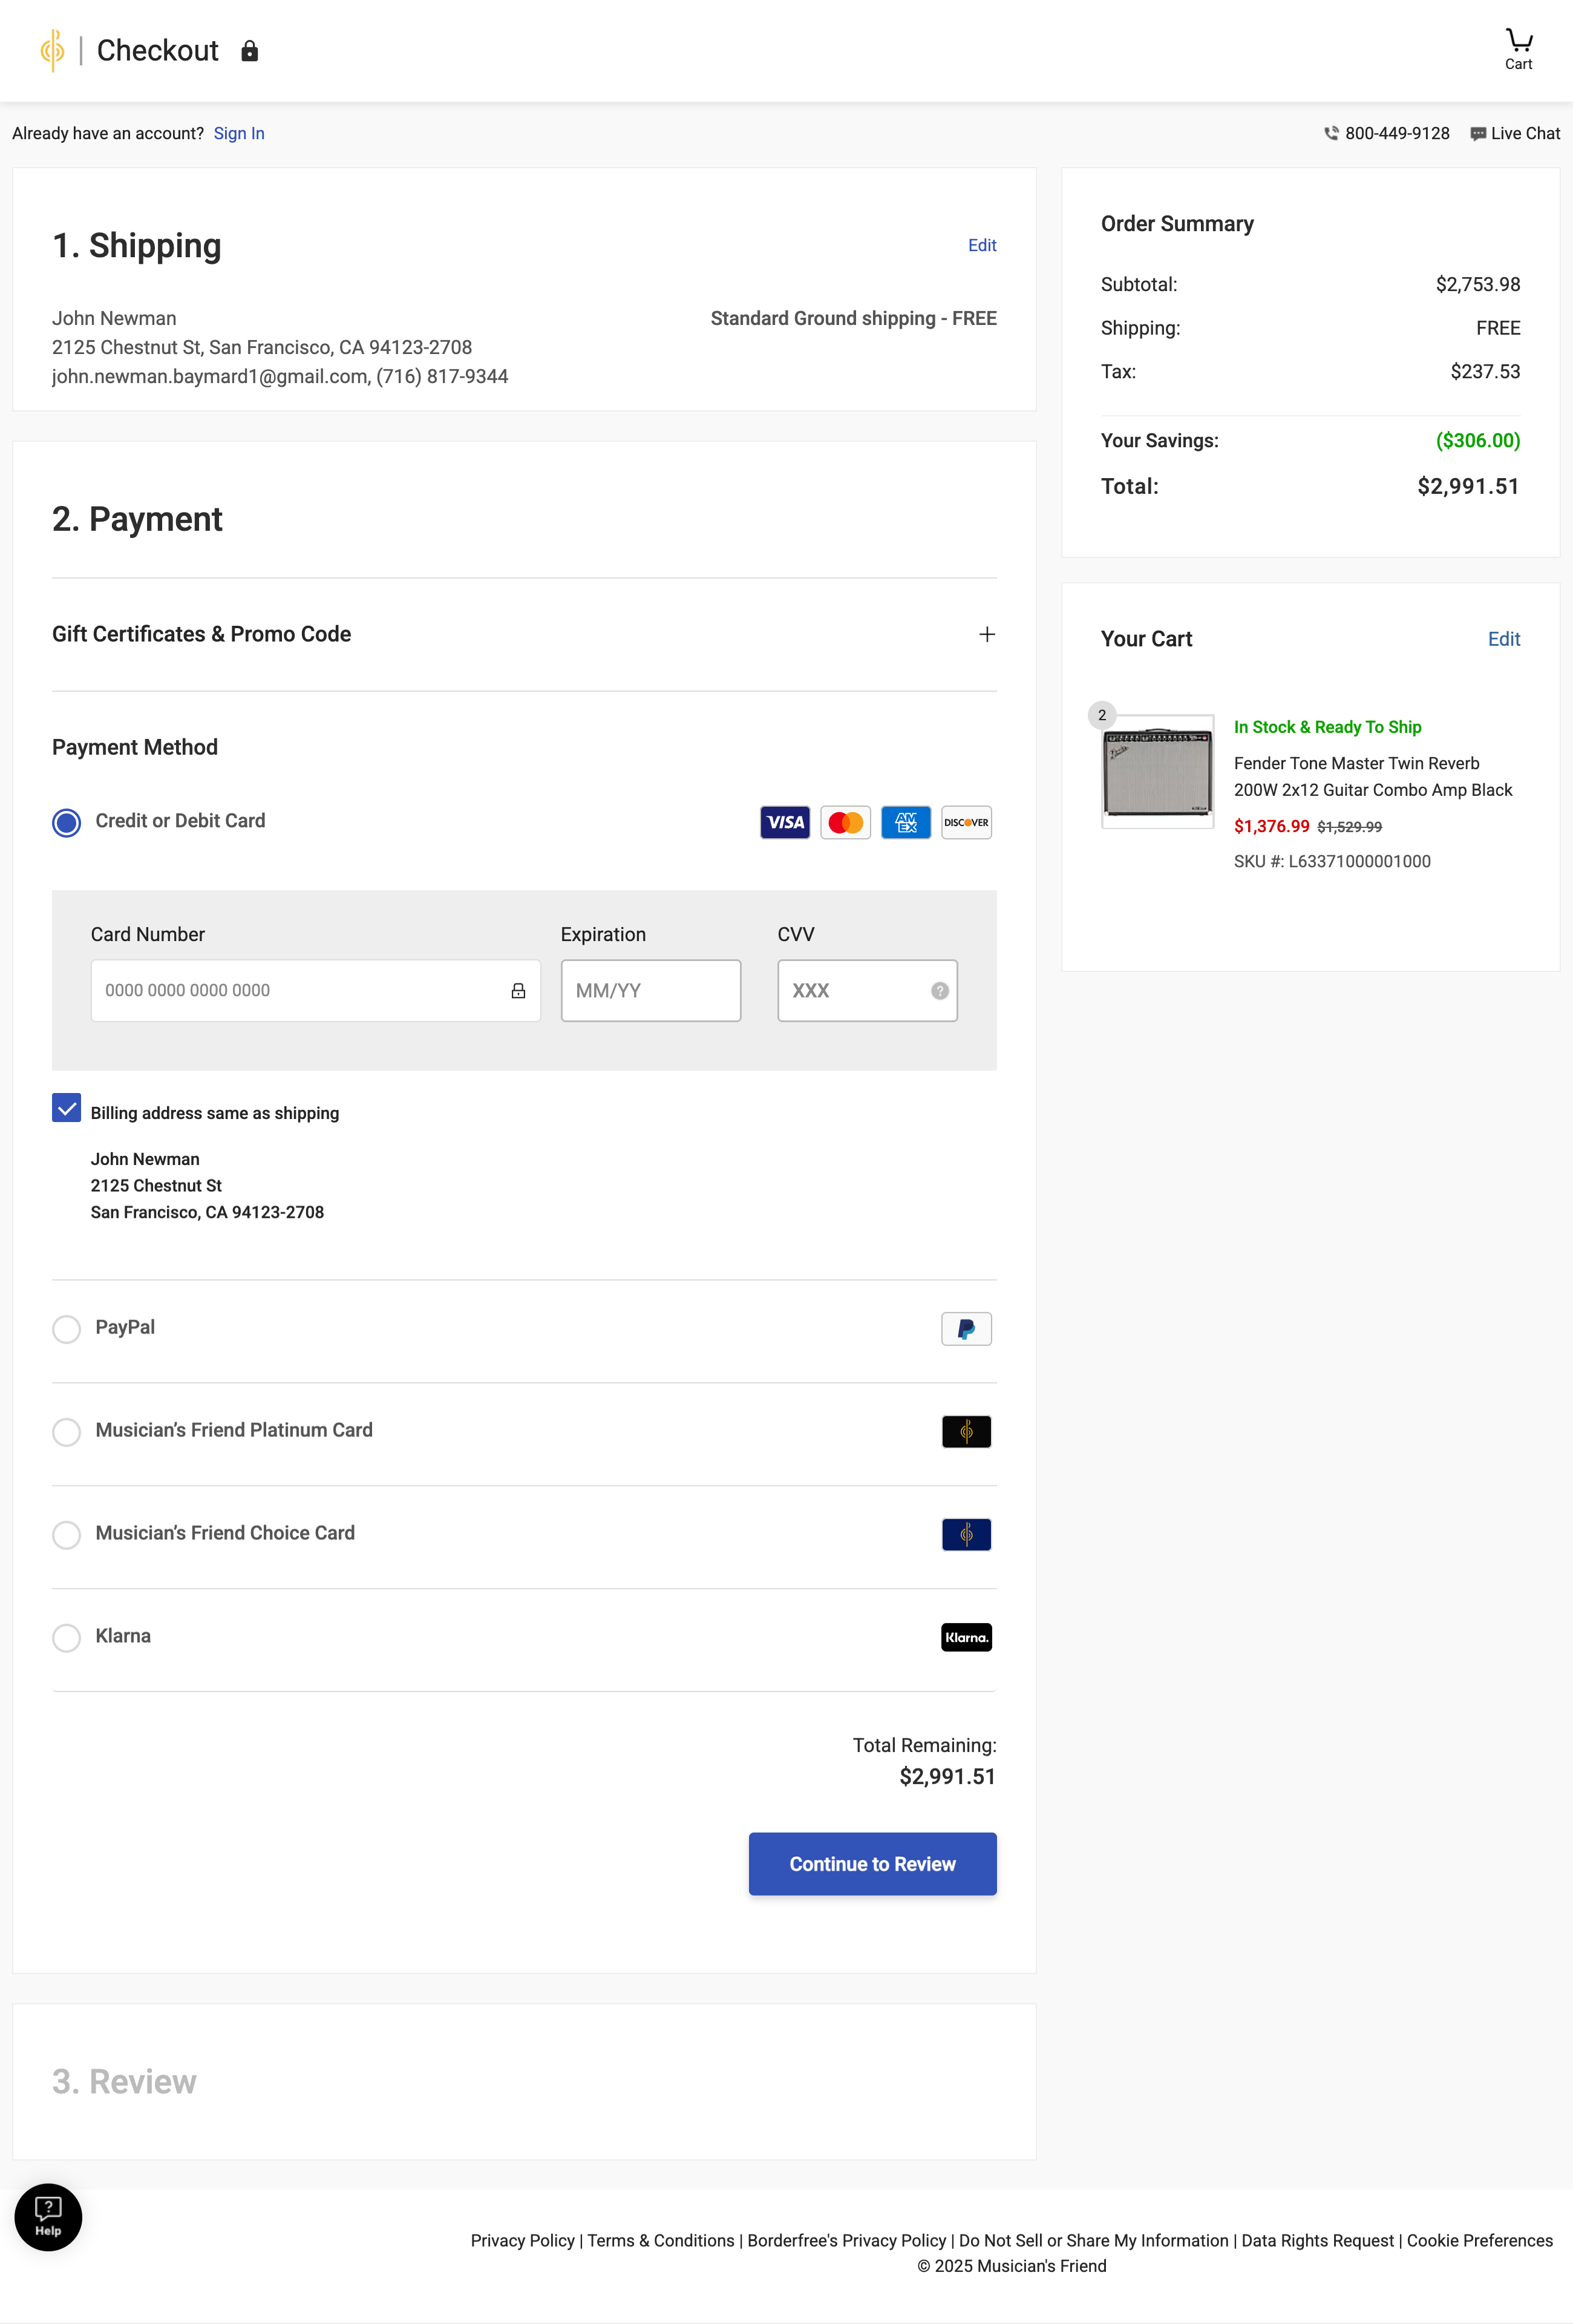Click the PayPal logo icon
1573x2324 pixels.
tap(966, 1328)
